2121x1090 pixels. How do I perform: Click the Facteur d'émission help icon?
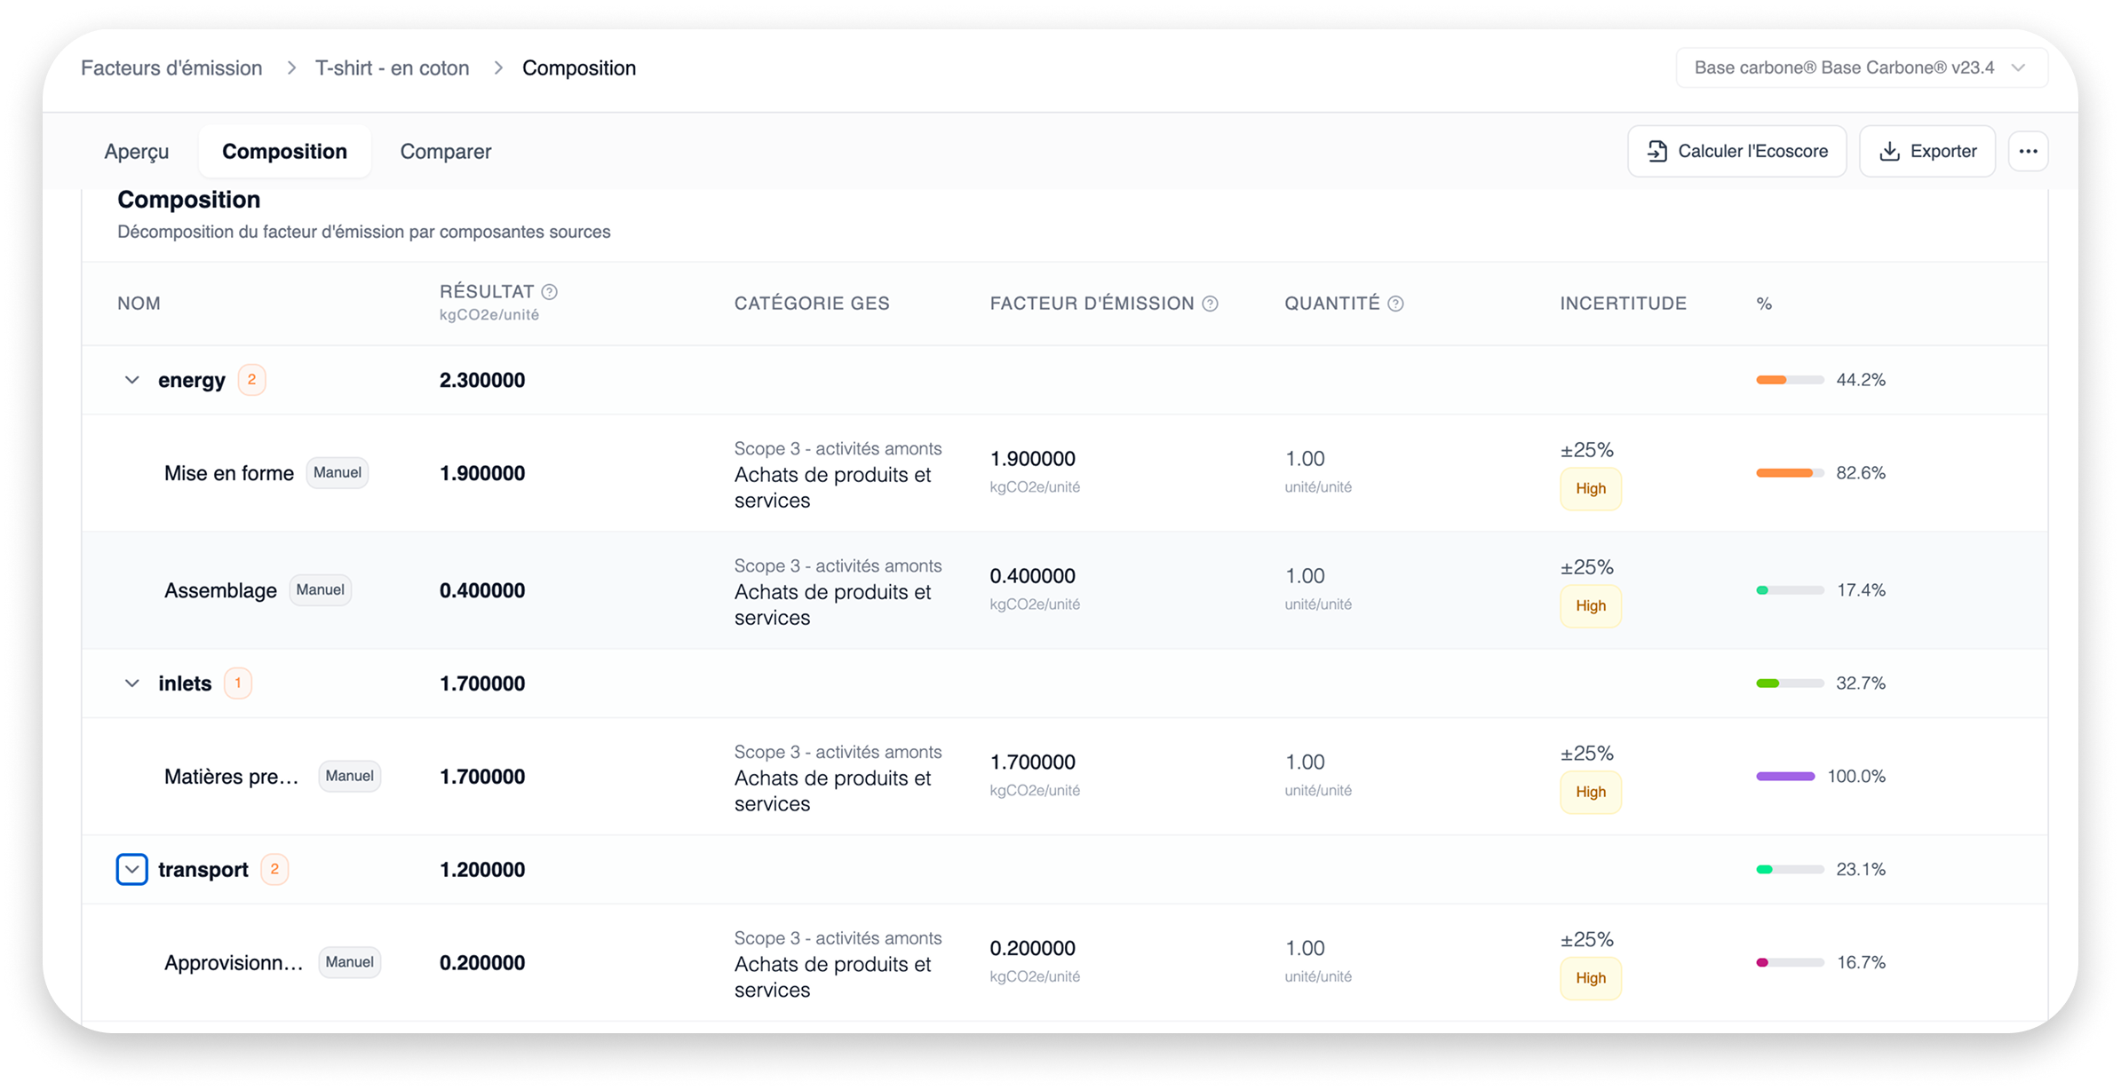click(x=1210, y=304)
